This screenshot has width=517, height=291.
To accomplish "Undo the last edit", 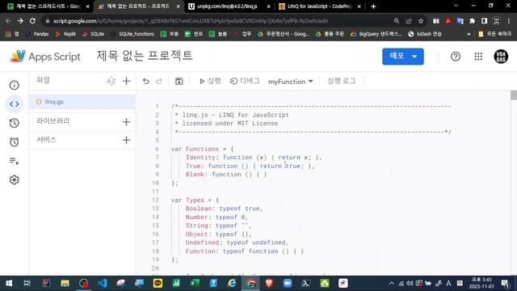I will pyautogui.click(x=145, y=81).
